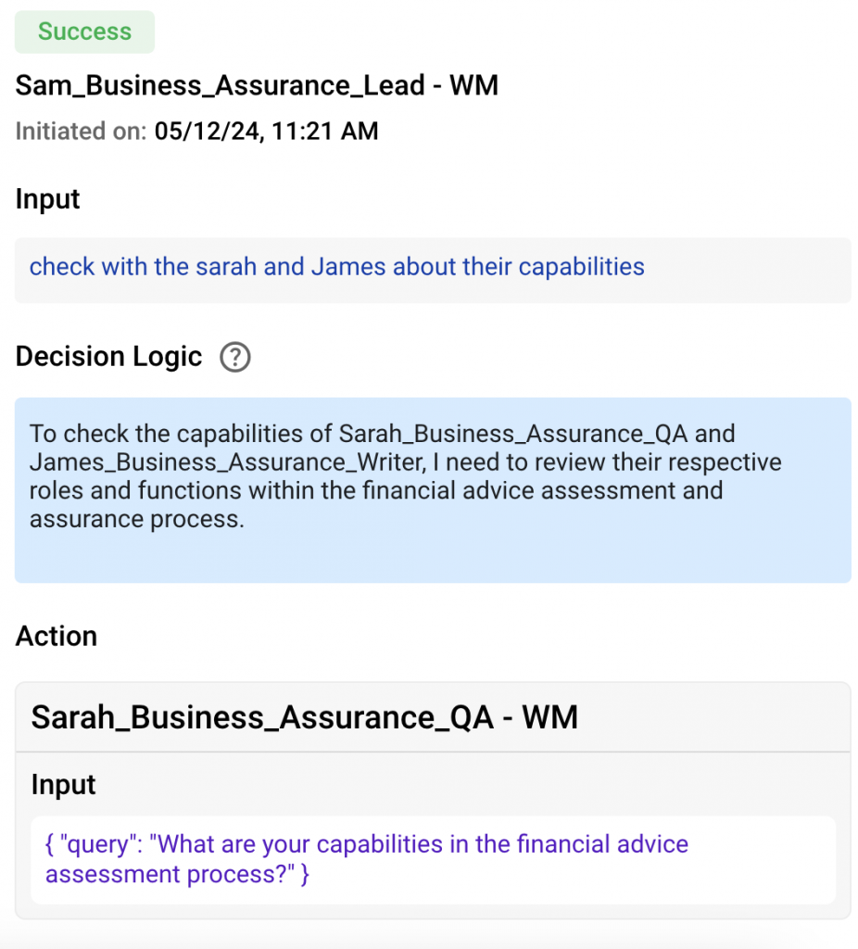
Task: Click the blue Decision Logic explanation box
Action: (x=433, y=489)
